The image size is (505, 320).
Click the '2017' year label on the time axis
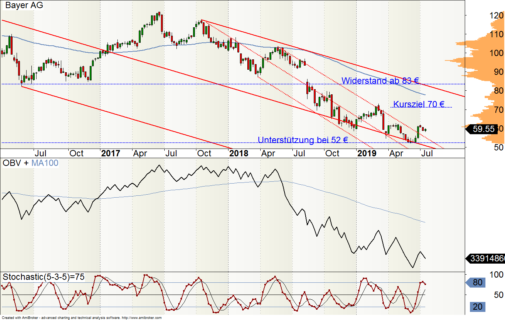111,153
